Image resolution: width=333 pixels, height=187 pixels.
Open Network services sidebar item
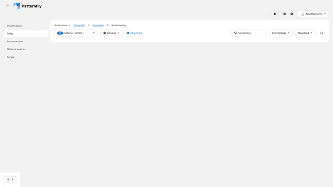point(26,49)
